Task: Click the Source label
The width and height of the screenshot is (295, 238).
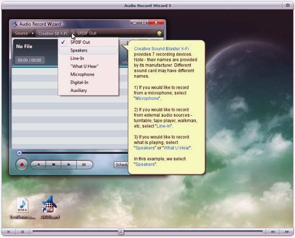Action: click(21, 33)
